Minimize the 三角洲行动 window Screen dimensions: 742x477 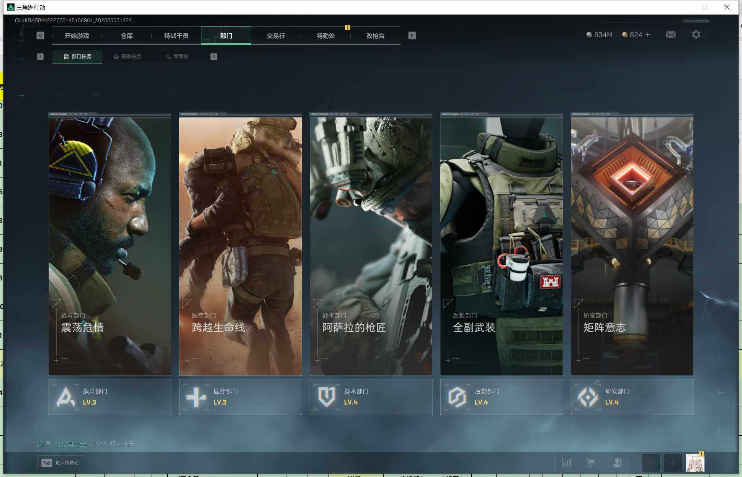(x=682, y=7)
